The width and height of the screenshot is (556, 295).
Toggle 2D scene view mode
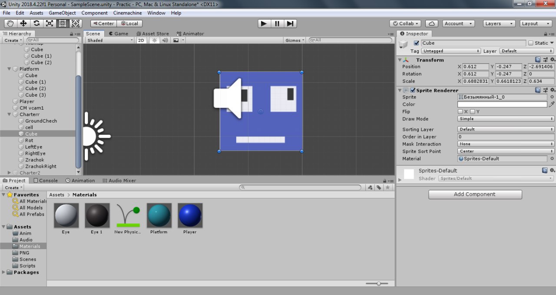click(141, 40)
